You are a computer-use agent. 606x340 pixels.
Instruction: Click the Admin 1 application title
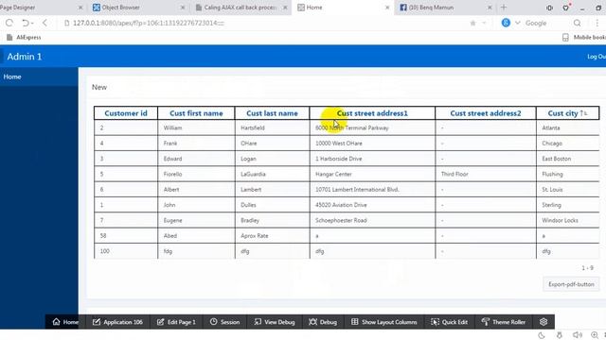click(x=25, y=57)
